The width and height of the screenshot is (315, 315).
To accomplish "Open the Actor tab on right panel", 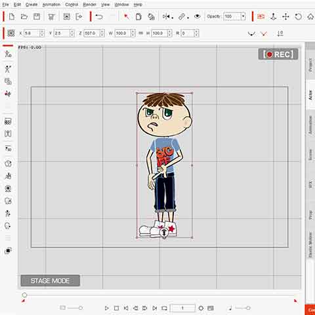I will point(310,95).
